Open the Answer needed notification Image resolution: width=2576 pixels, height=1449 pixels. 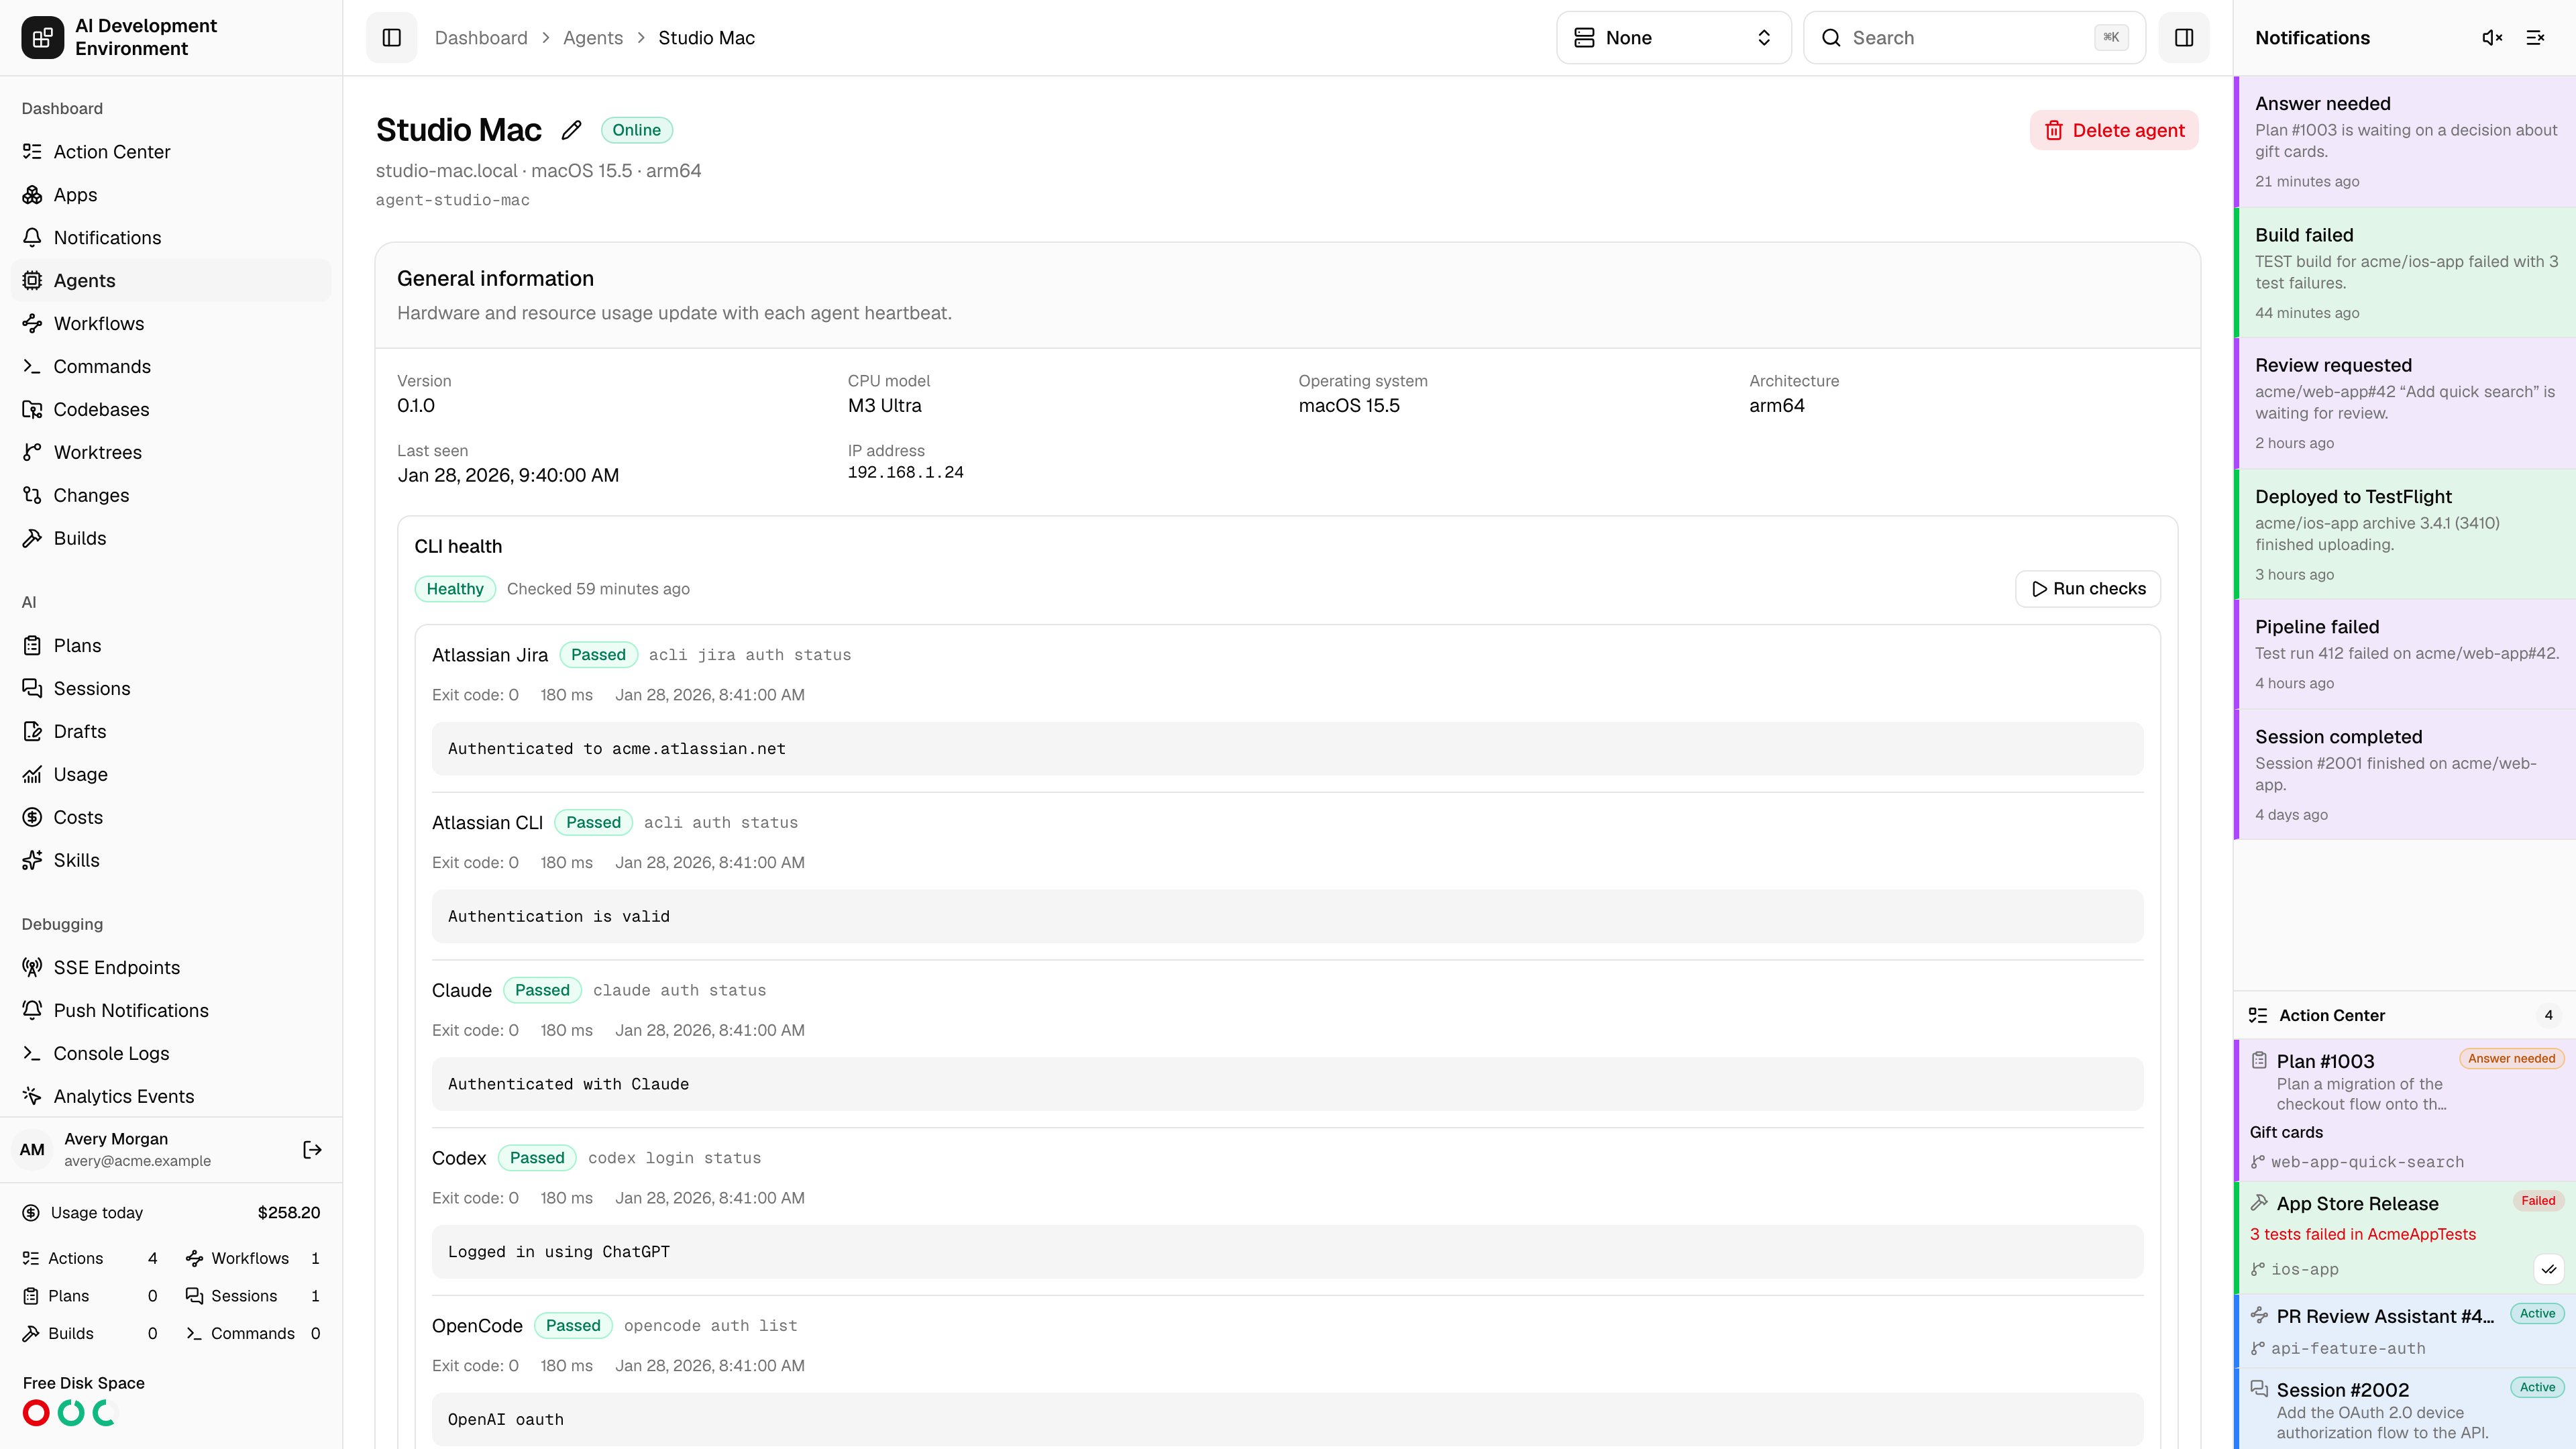[2405, 142]
